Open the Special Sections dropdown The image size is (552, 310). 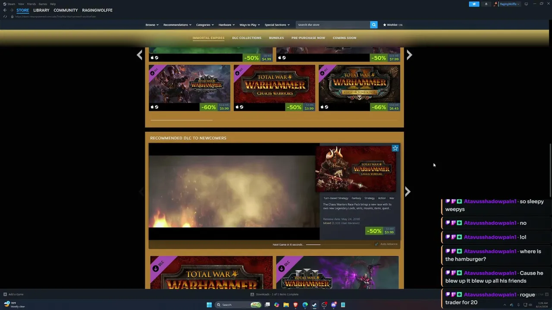click(277, 25)
